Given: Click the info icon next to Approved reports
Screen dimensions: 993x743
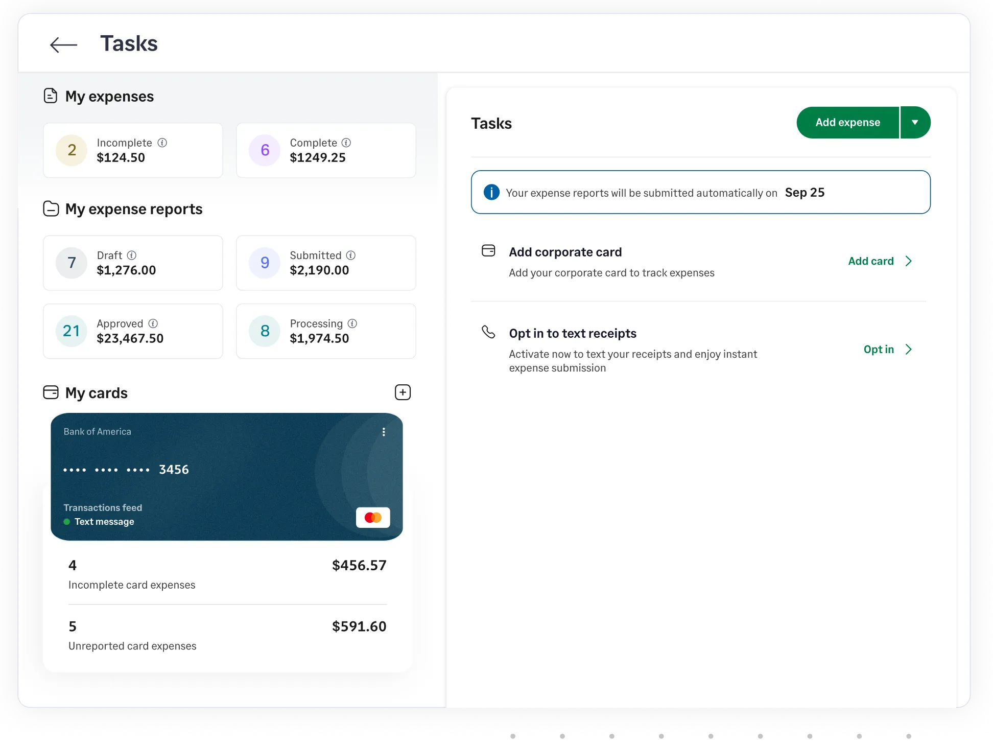Looking at the screenshot, I should 152,323.
